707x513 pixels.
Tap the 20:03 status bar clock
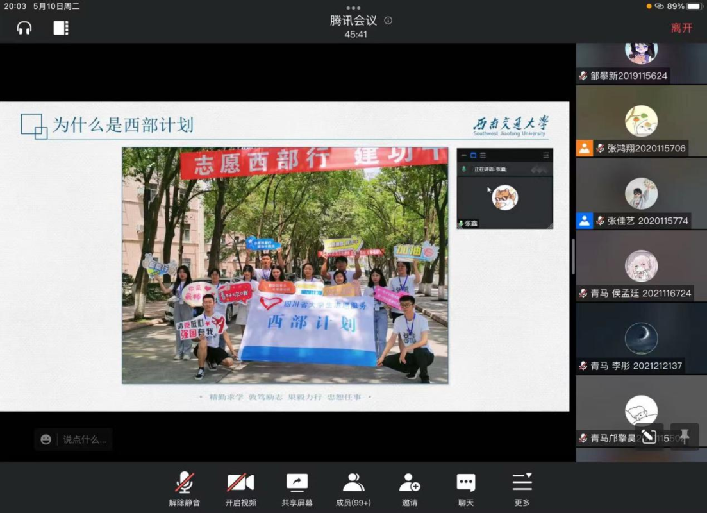pyautogui.click(x=15, y=6)
